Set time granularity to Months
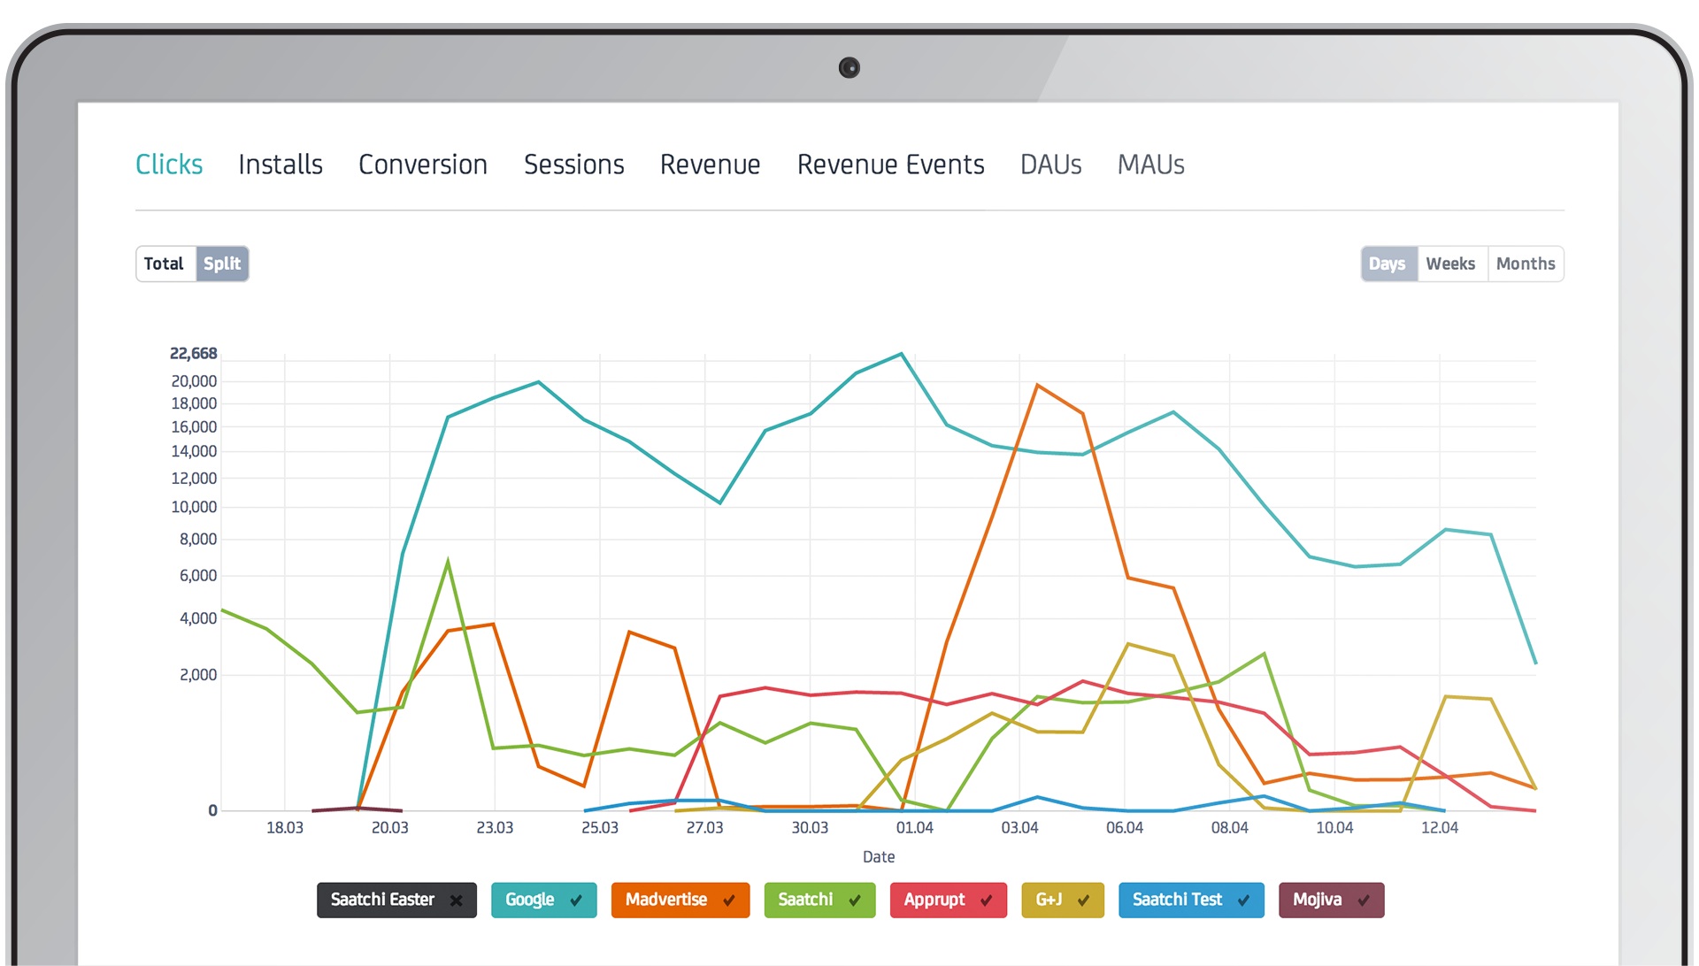 (1525, 264)
